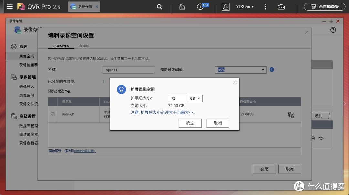This screenshot has height=195, width=349.
Task: Switch to the 备用卷 tab
Action: [x=84, y=46]
